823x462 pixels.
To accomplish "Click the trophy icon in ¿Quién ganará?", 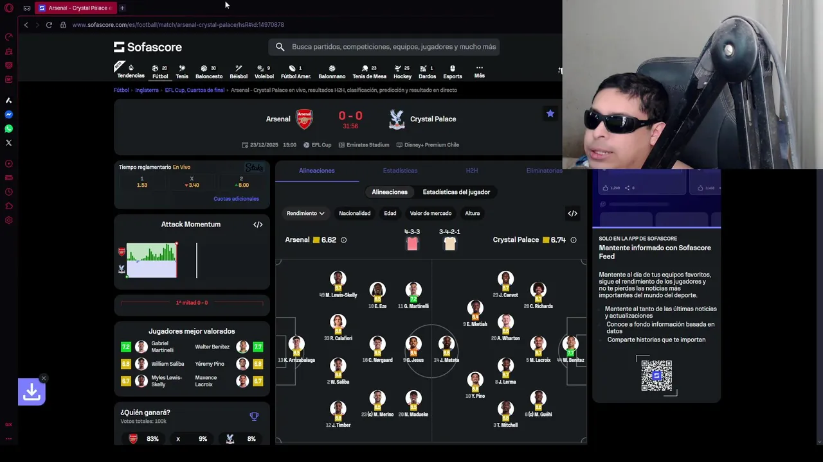I will [254, 416].
